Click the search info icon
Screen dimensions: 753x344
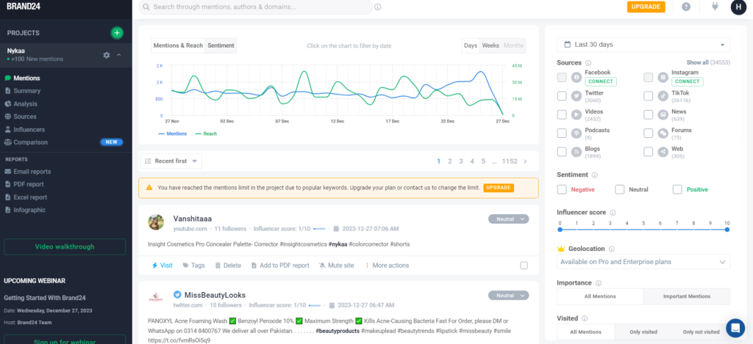[x=378, y=7]
